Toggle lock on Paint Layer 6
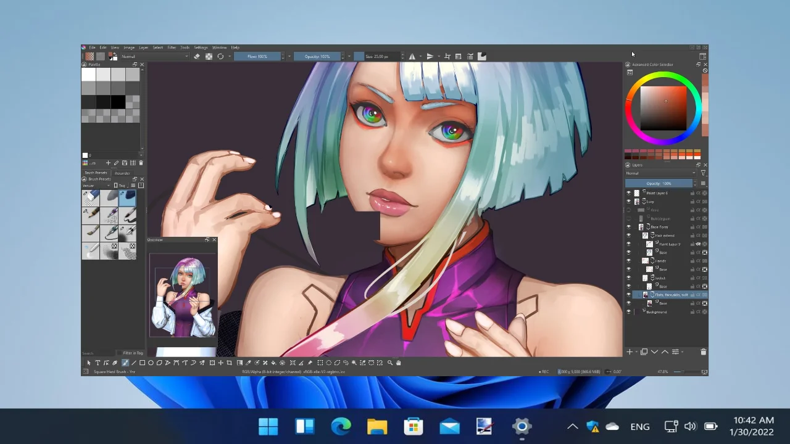The height and width of the screenshot is (444, 790). [692, 193]
